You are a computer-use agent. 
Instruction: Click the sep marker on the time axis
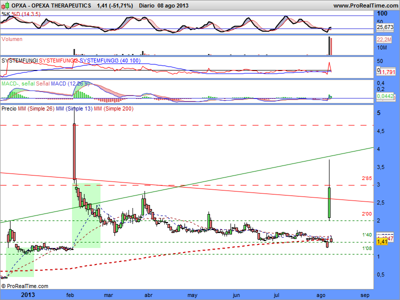(x=365, y=295)
